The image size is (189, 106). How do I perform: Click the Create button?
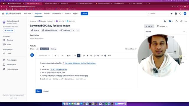click(x=84, y=14)
